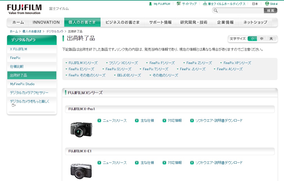This screenshot has height=181, width=284.
Task: Open the 企業情報 navigation tab
Action: (x=225, y=22)
